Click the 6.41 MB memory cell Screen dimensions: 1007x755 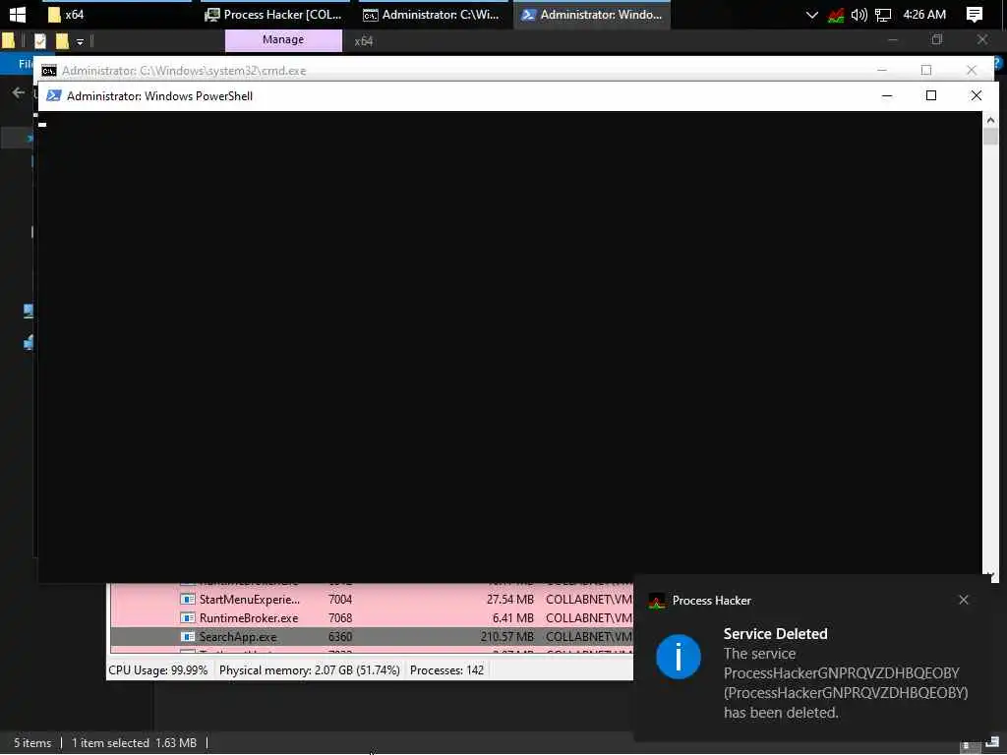point(512,617)
